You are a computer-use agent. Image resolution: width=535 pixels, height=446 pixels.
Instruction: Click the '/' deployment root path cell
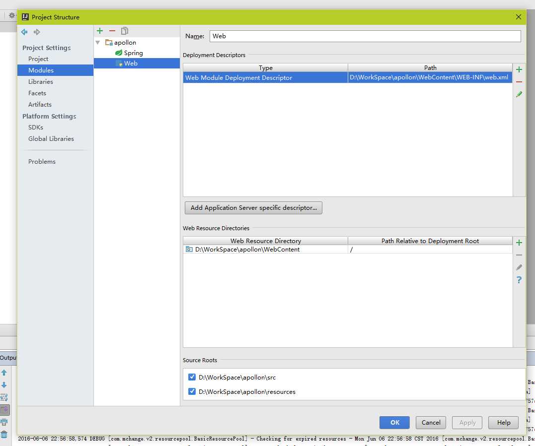pyautogui.click(x=430, y=250)
